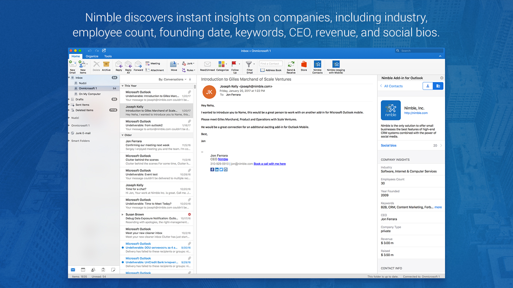Screen dimensions: 513x288
Task: Open the Address Book
Action: pos(271,70)
